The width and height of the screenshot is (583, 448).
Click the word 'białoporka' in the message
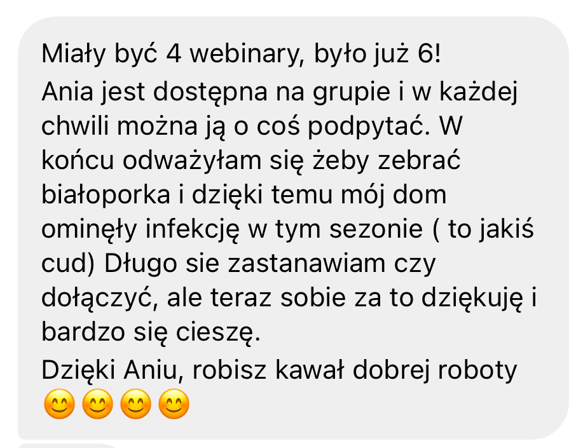106,195
